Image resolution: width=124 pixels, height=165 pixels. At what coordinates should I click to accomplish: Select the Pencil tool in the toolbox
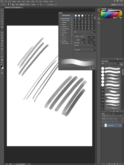[x=2, y=30]
